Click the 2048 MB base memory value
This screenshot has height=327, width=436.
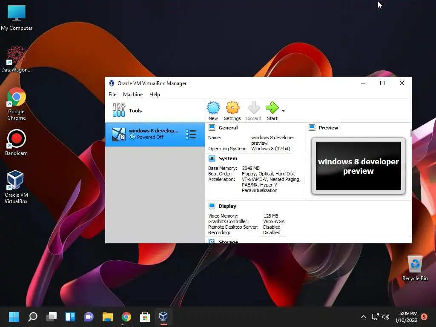coord(251,168)
